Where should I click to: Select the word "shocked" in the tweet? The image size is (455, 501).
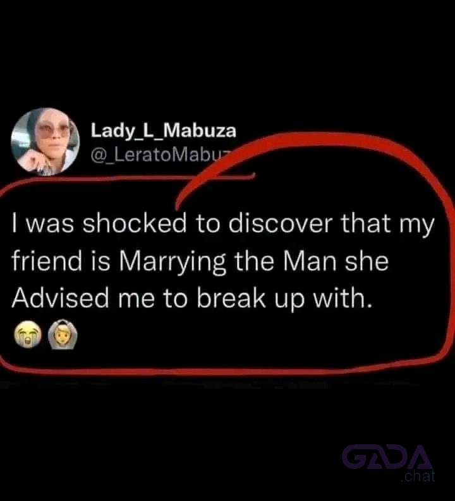coord(135,223)
